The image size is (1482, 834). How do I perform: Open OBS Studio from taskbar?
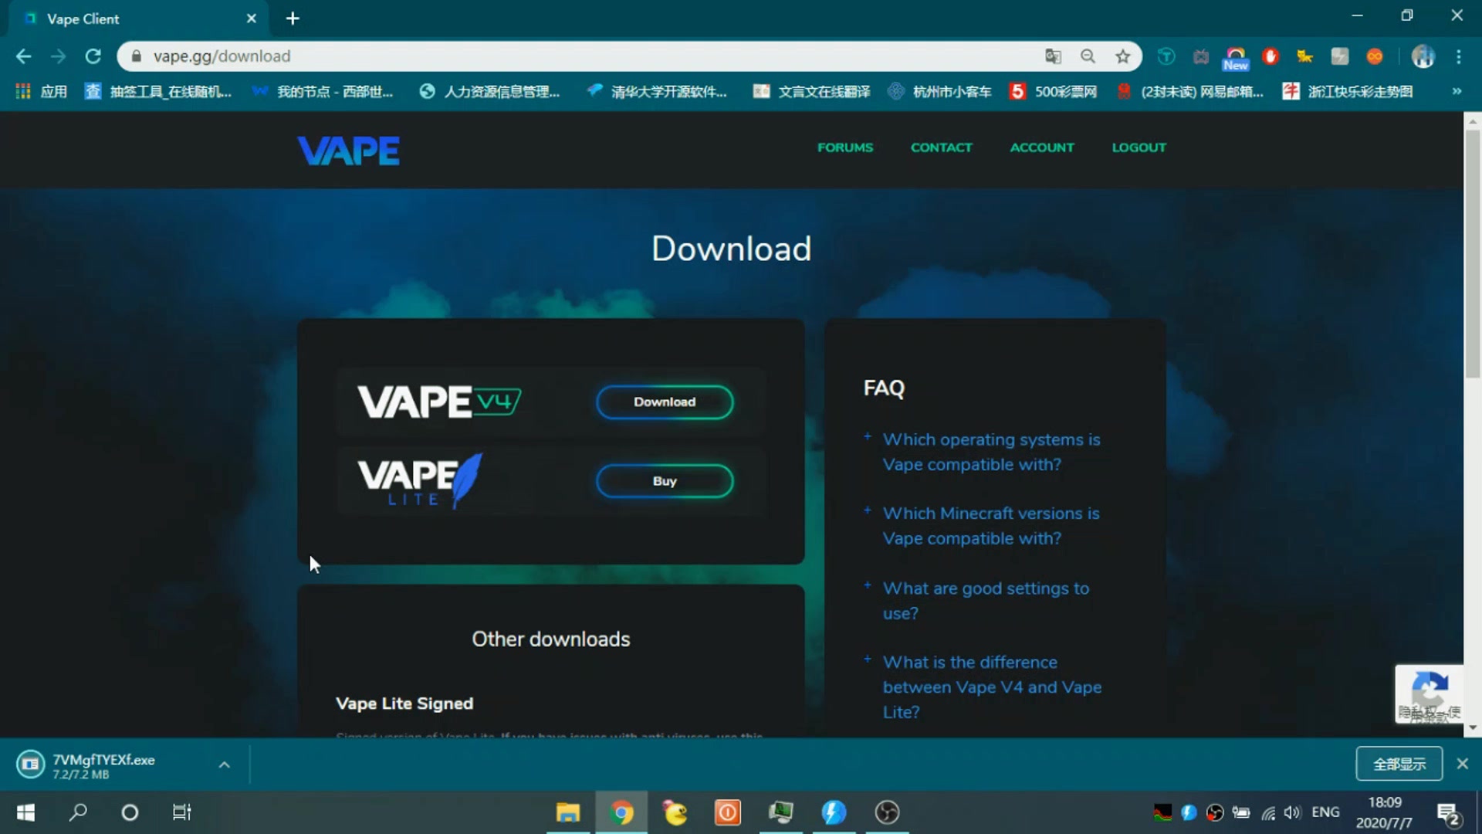tap(887, 812)
